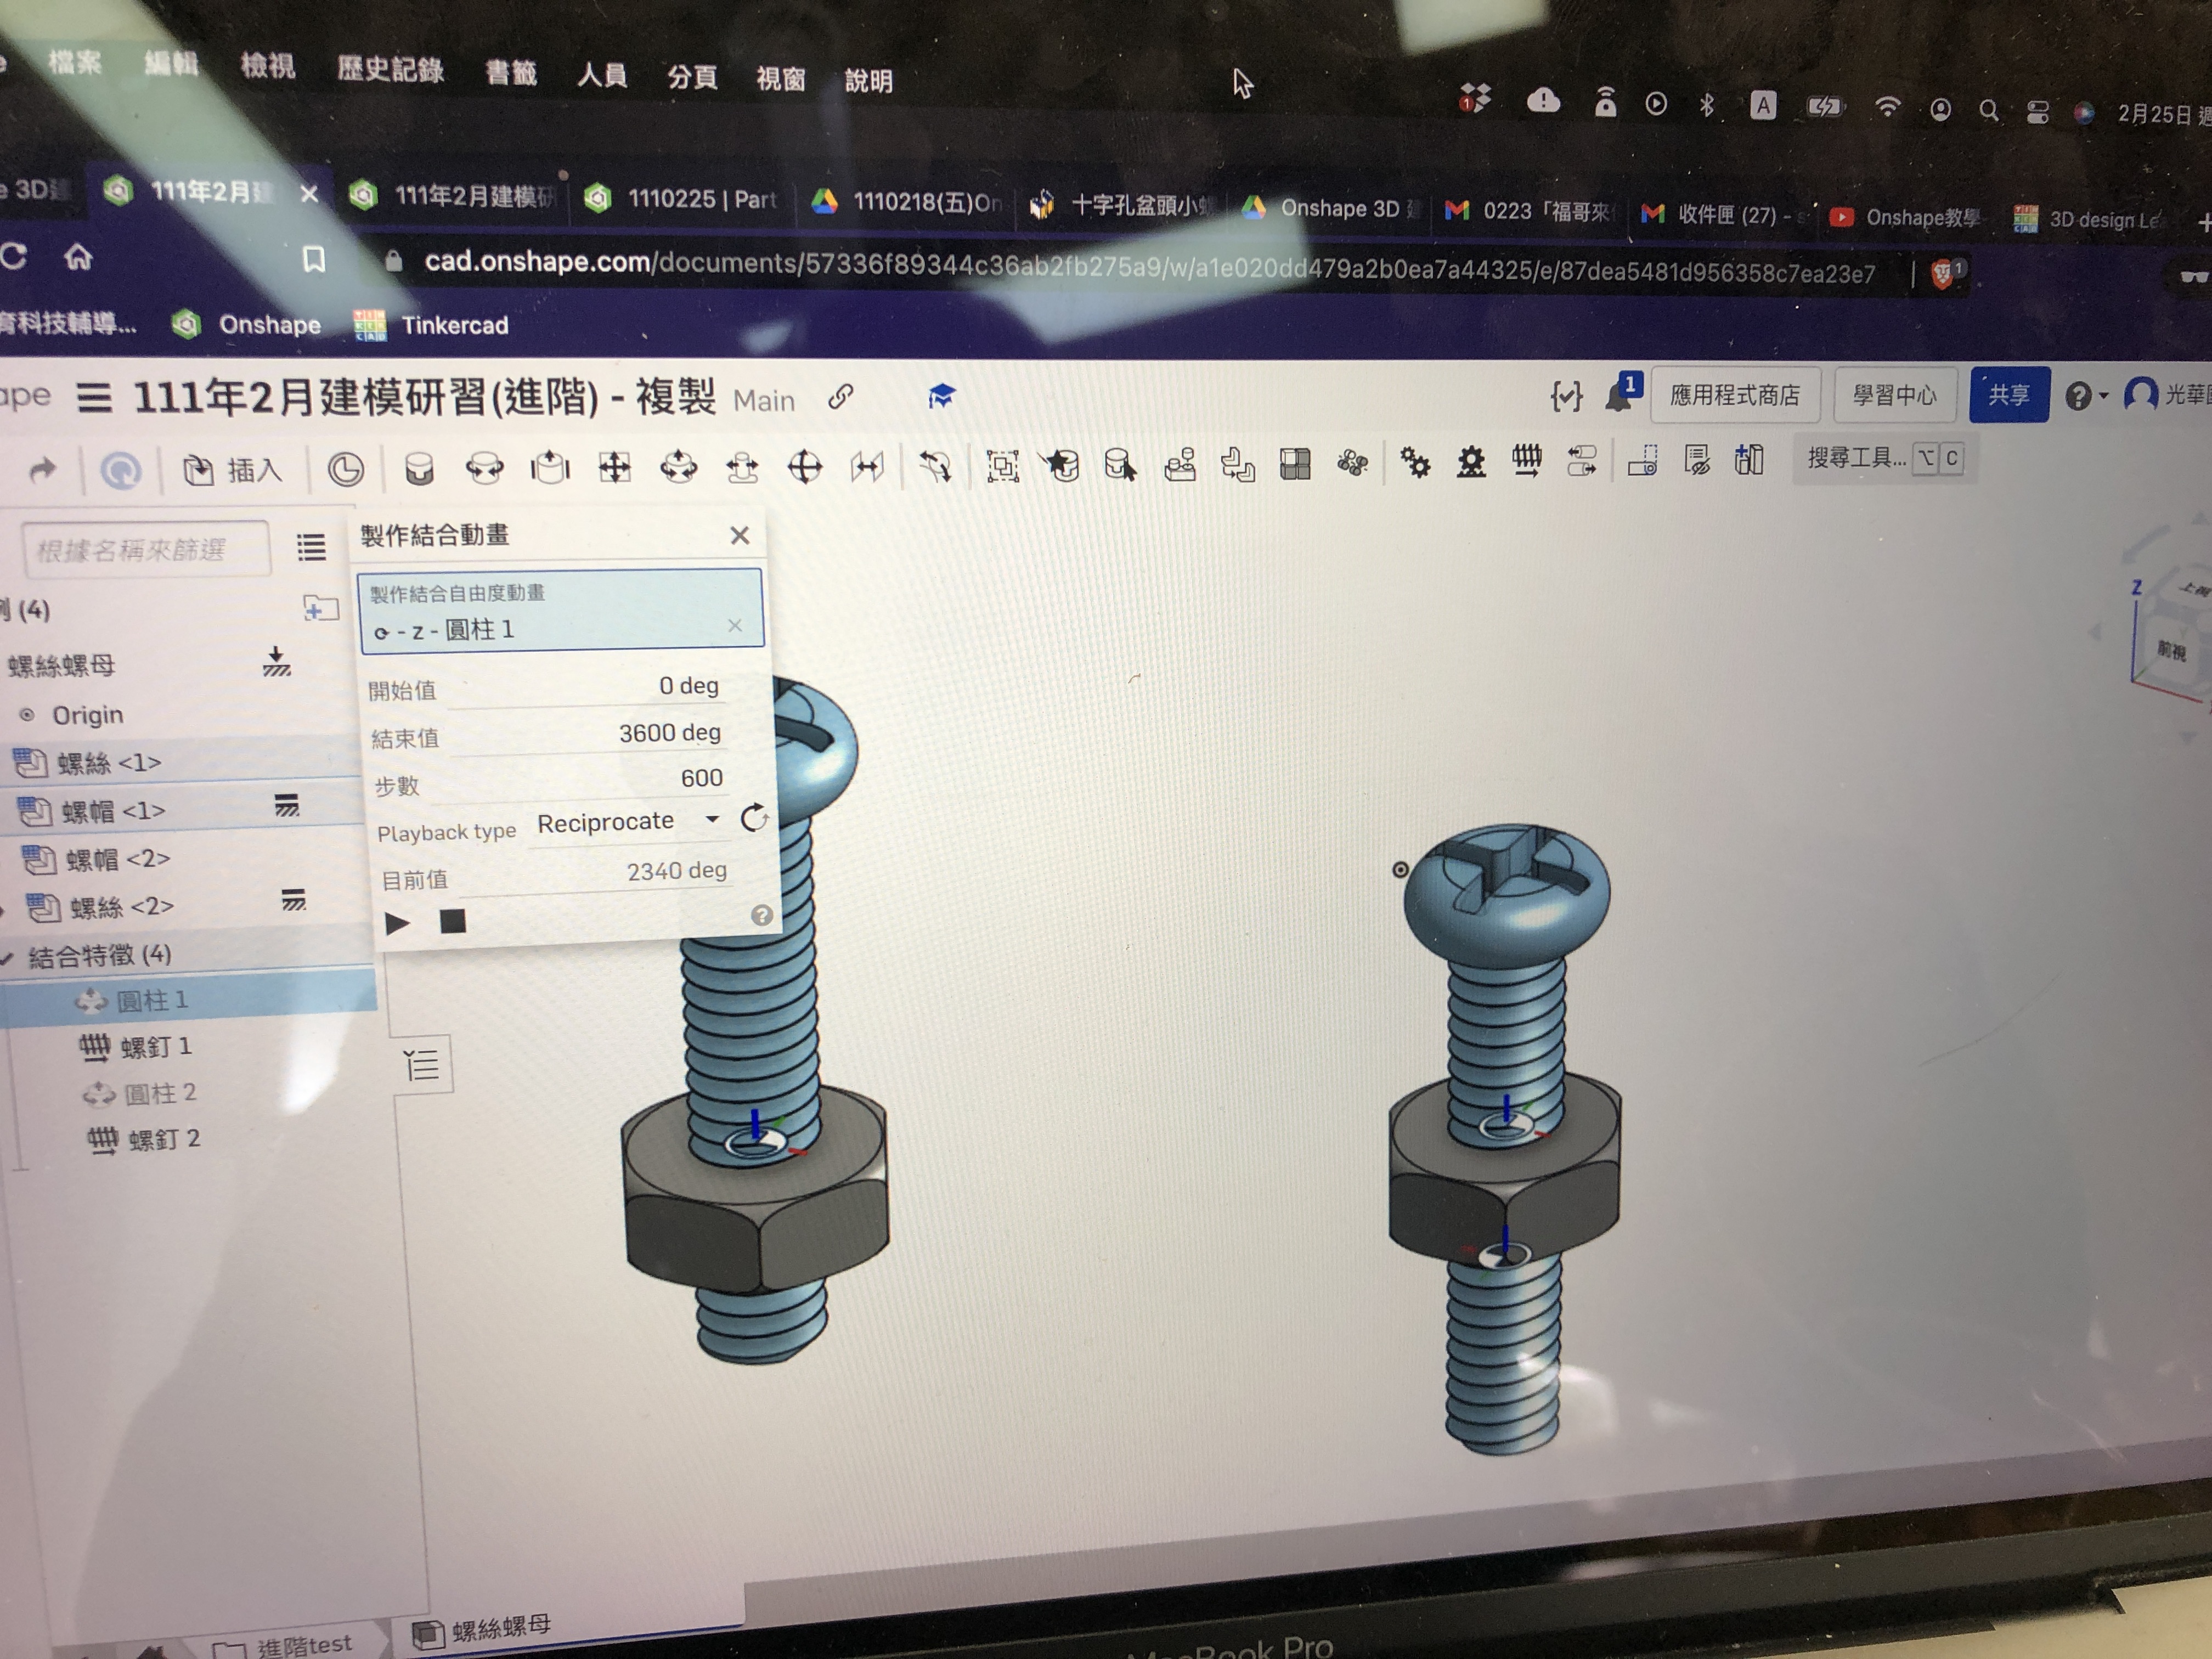Click the dialog help question mark
2212x1659 pixels.
(x=761, y=915)
